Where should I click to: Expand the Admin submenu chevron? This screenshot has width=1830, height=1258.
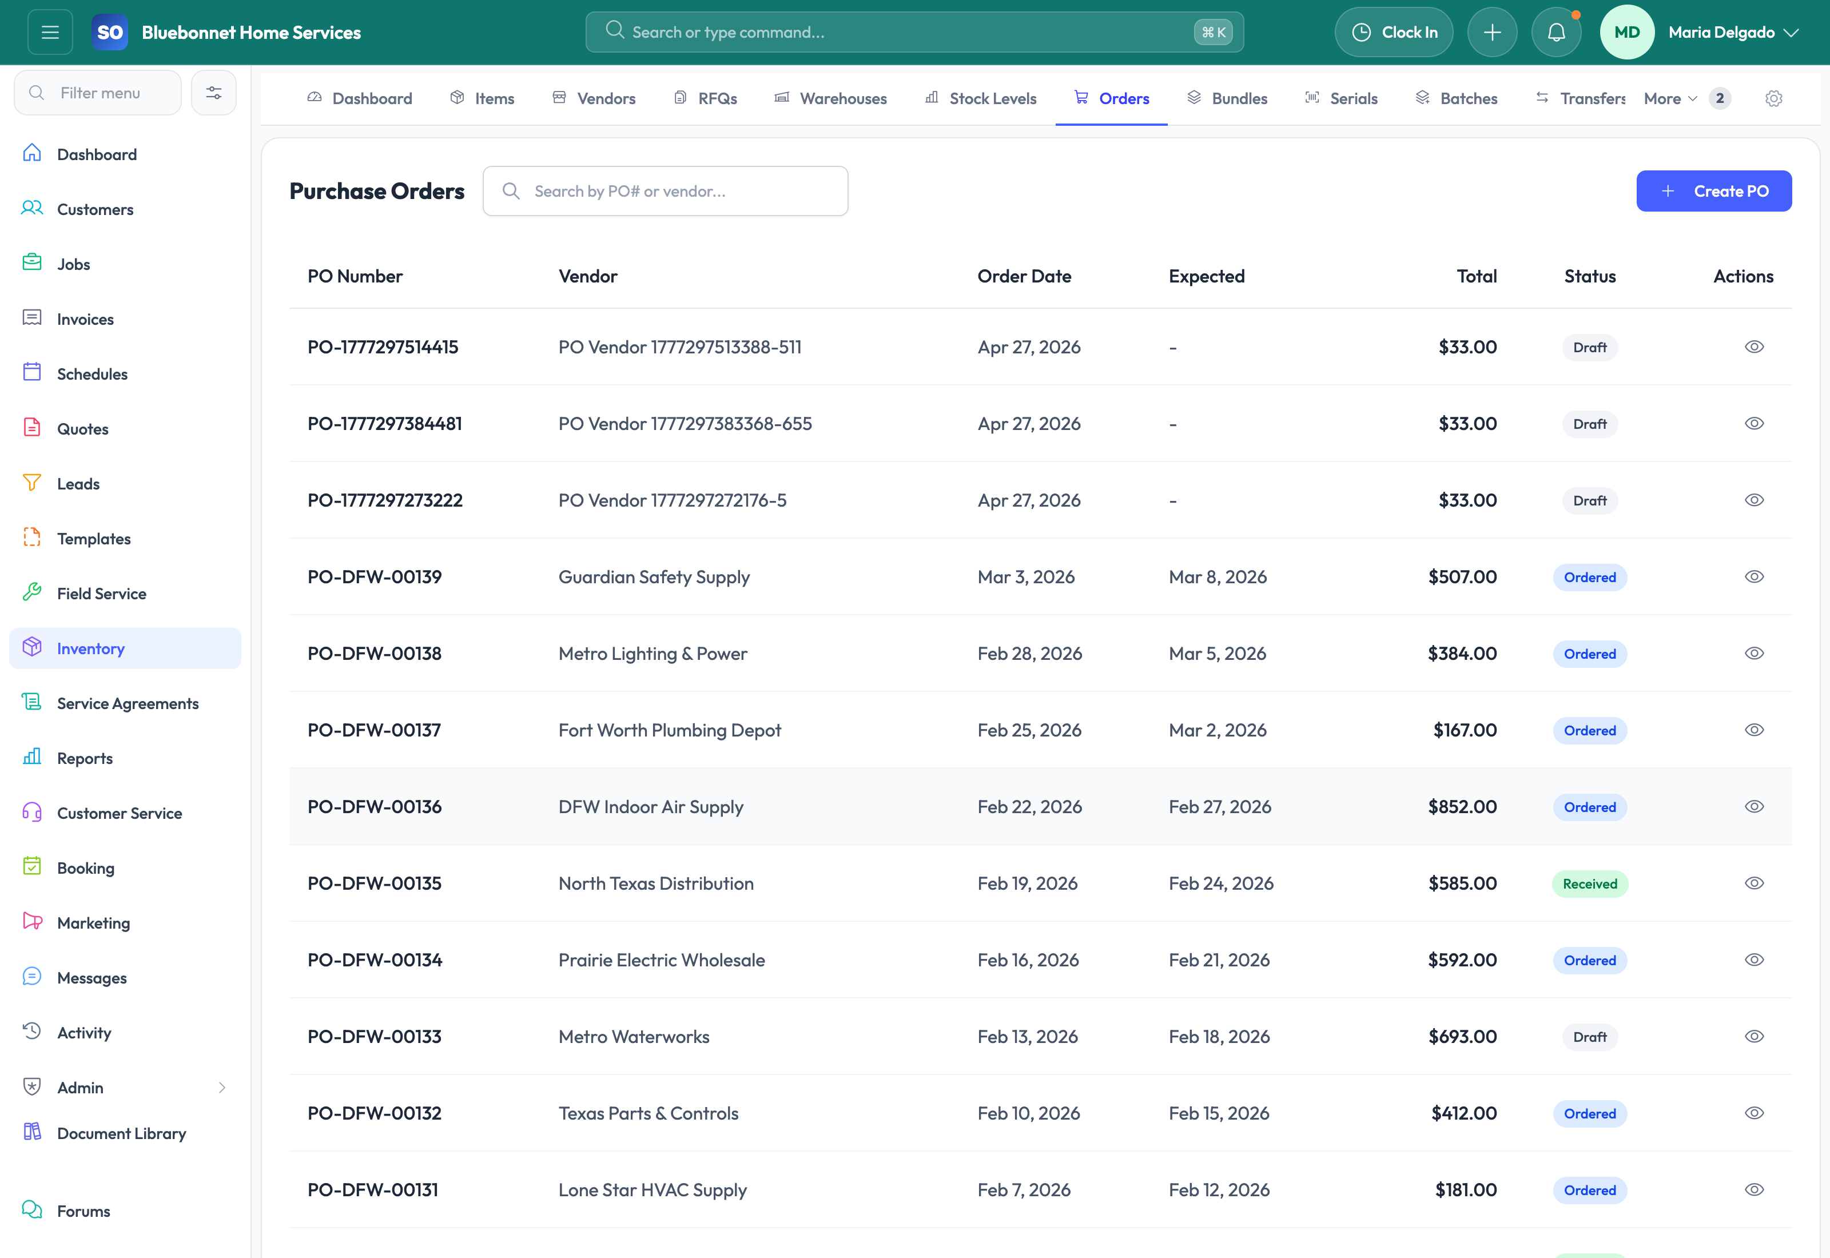coord(222,1088)
